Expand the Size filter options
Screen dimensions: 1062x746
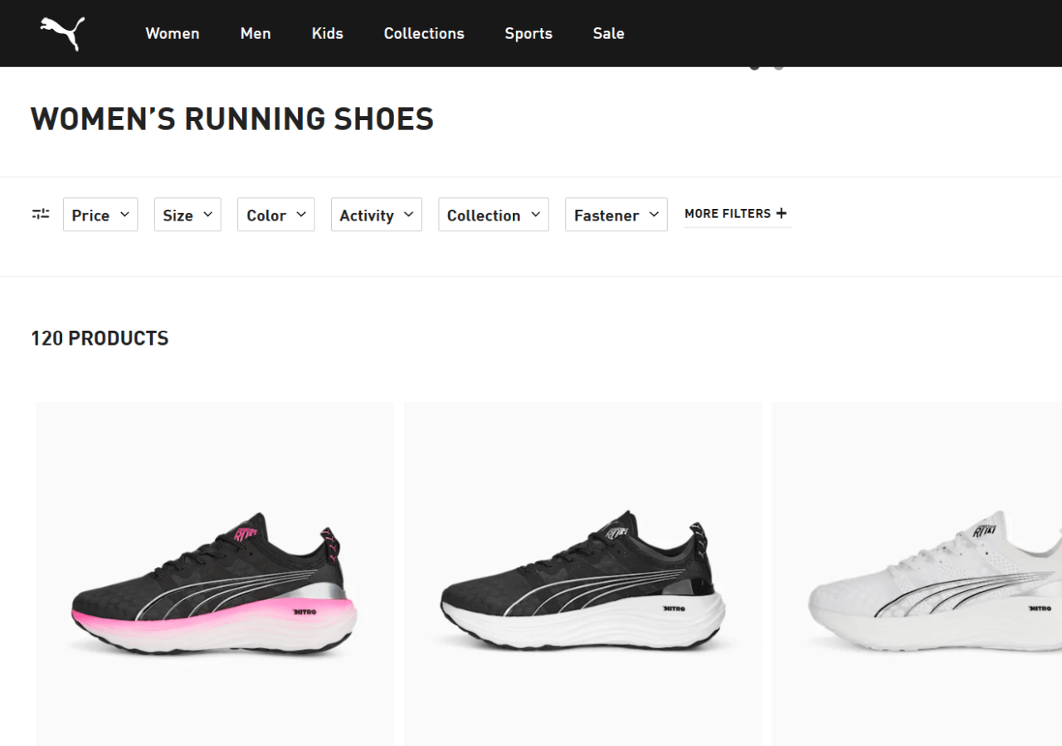pyautogui.click(x=187, y=214)
